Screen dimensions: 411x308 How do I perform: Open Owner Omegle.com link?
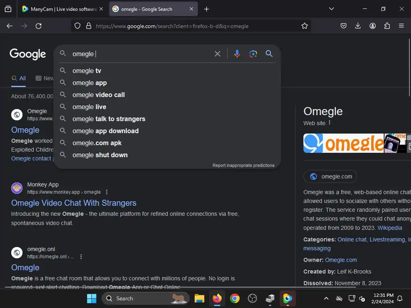pyautogui.click(x=341, y=260)
